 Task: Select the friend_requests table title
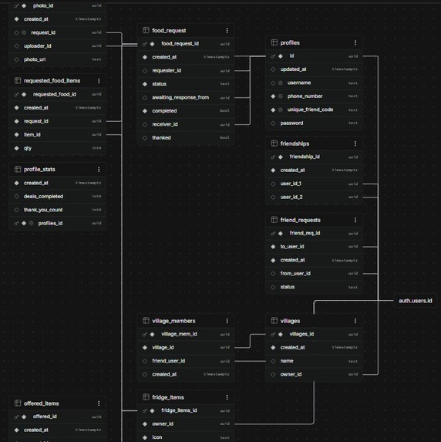(x=301, y=220)
